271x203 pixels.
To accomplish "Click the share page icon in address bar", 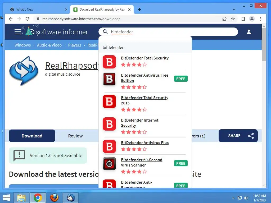I will pyautogui.click(x=224, y=19).
